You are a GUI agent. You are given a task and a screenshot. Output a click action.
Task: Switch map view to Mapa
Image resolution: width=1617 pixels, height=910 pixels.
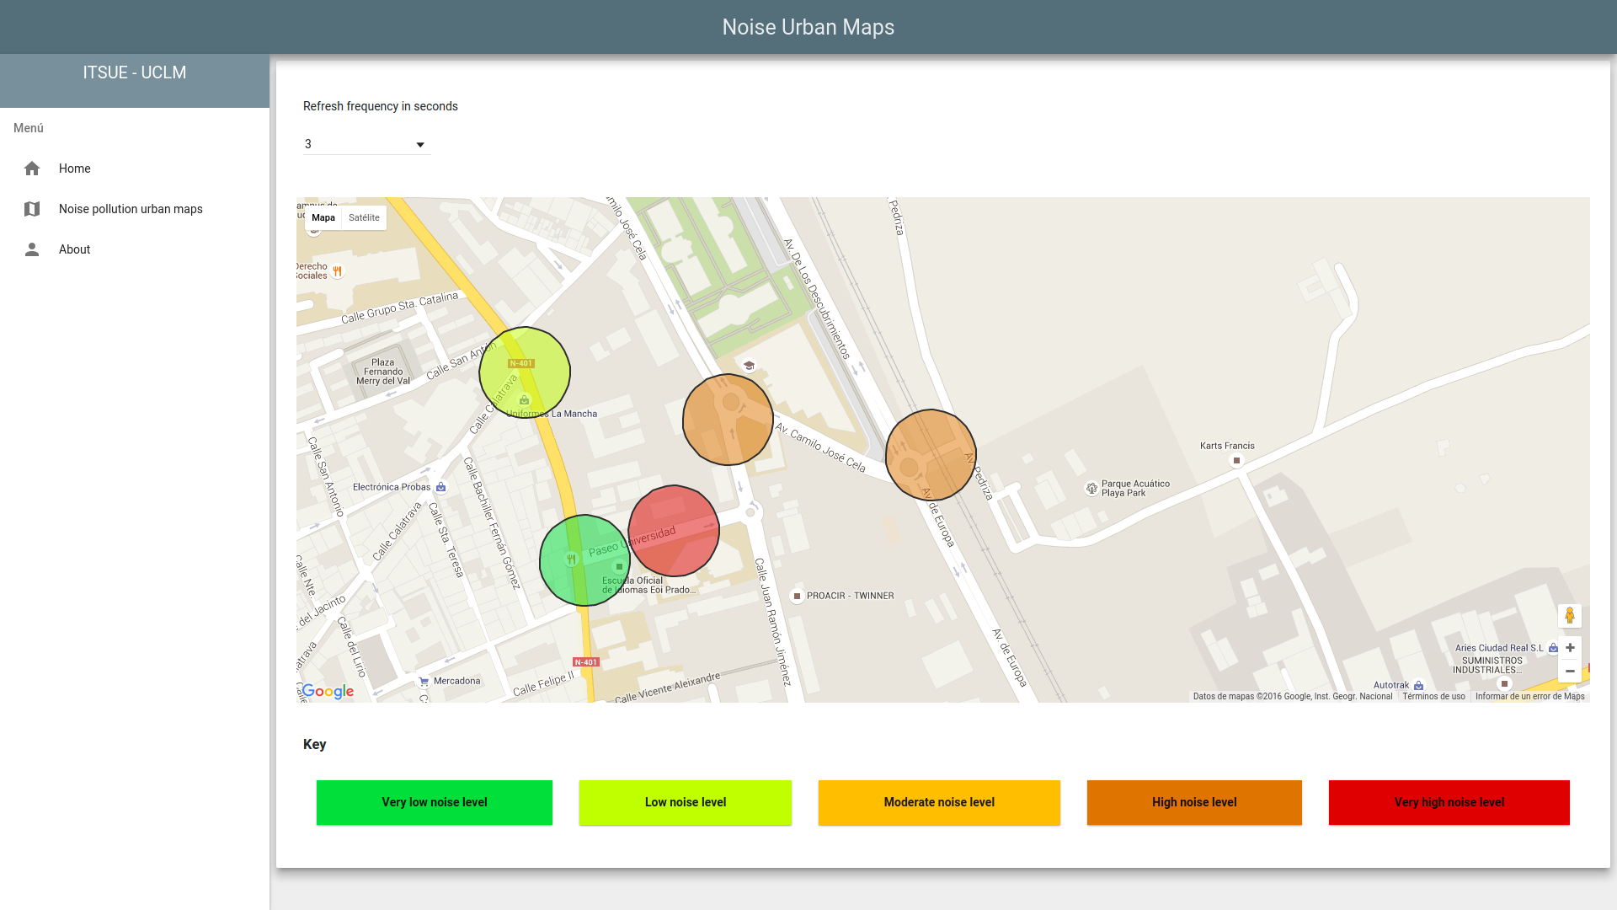click(323, 217)
